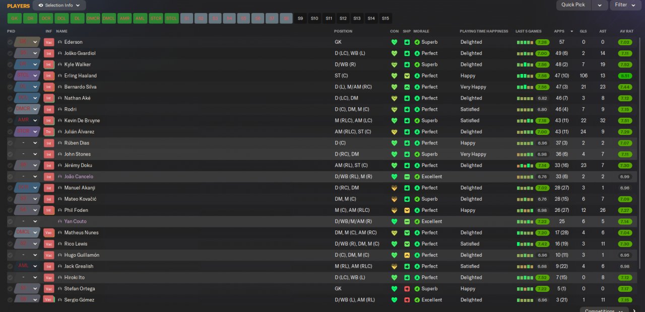Click player profile icon beside Kevin De Bruyne

(60, 121)
